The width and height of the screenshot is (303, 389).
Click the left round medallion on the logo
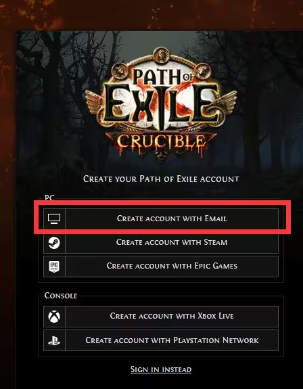coord(118,71)
